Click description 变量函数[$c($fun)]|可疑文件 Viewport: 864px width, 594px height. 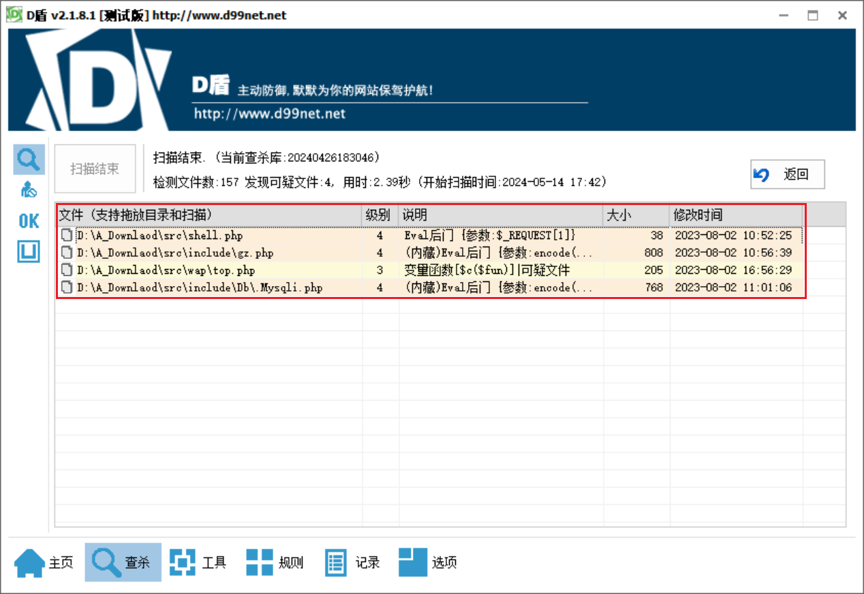pyautogui.click(x=487, y=270)
